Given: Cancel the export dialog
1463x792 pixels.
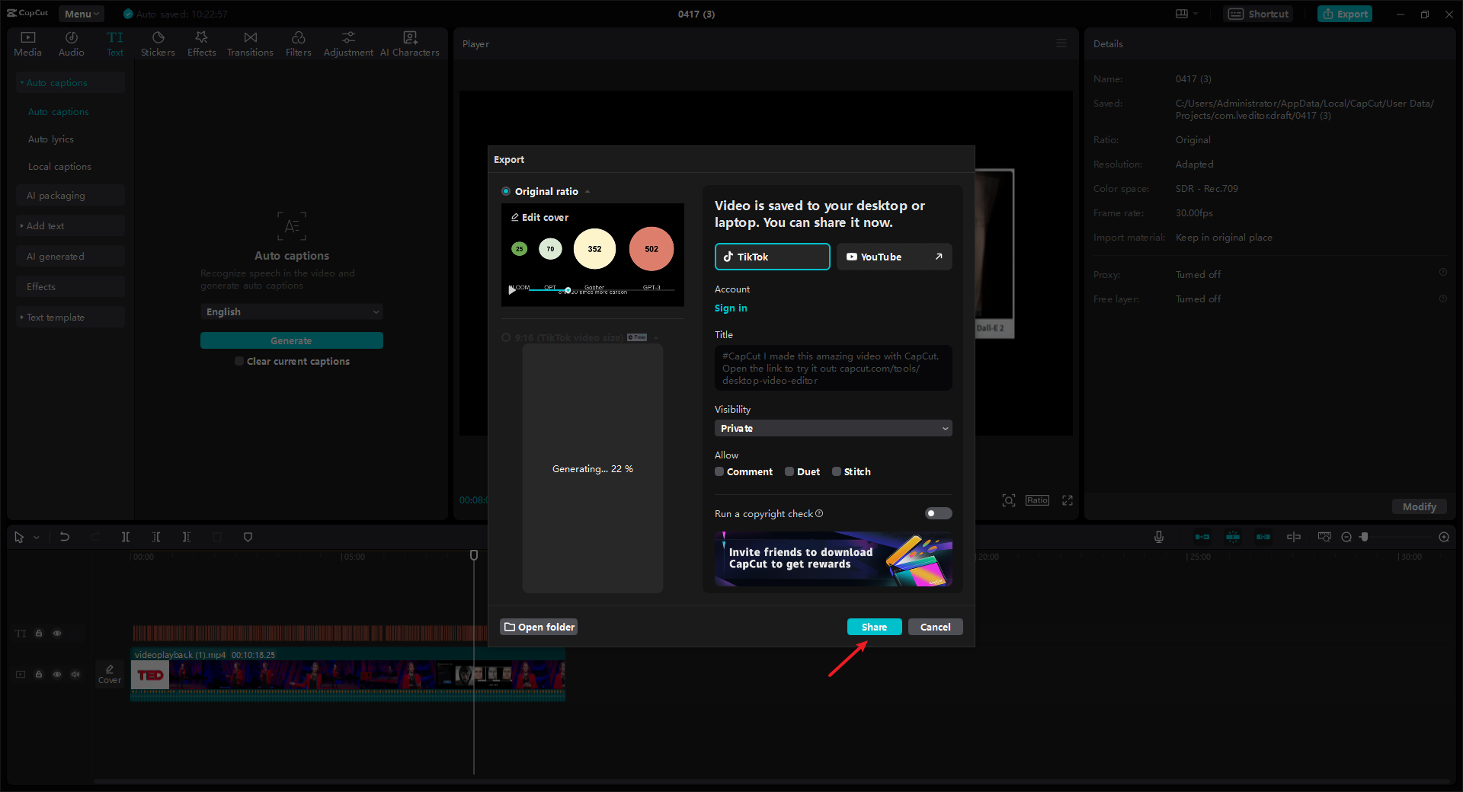Looking at the screenshot, I should click(936, 627).
